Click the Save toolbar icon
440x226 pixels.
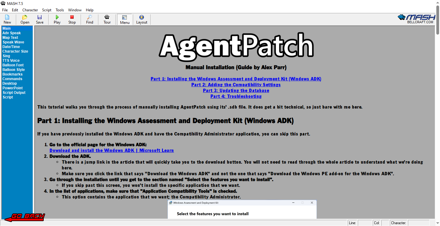coord(40,19)
